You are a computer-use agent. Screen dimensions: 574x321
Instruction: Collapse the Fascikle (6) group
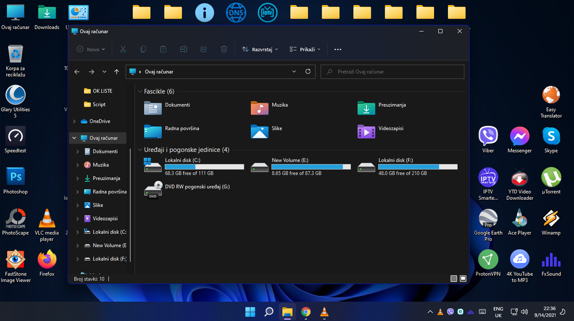click(140, 91)
